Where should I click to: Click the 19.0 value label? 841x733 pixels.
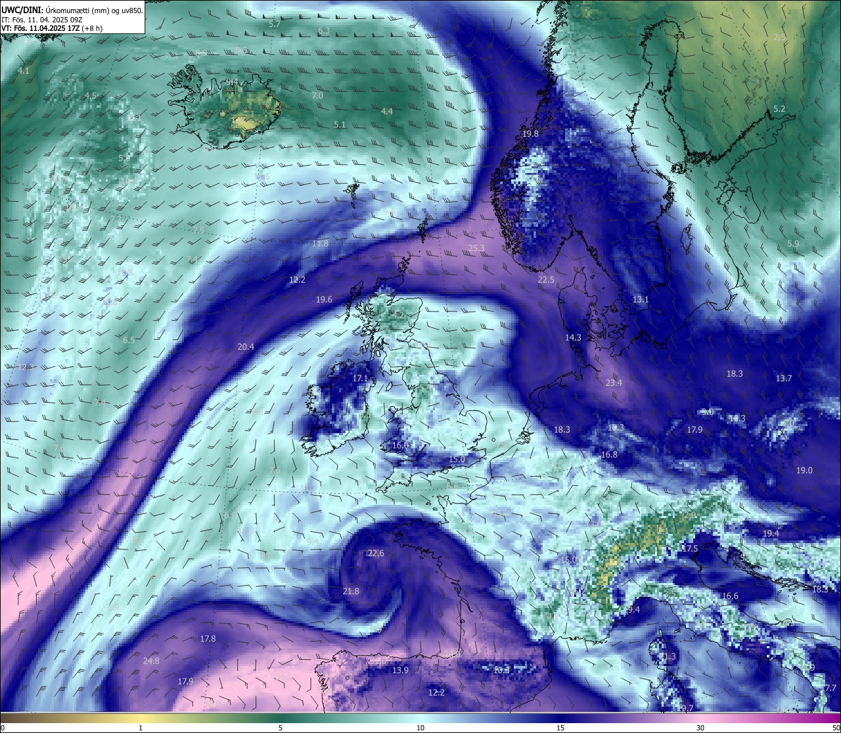[804, 470]
